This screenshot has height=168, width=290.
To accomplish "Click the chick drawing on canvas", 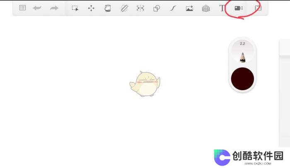I will (145, 84).
